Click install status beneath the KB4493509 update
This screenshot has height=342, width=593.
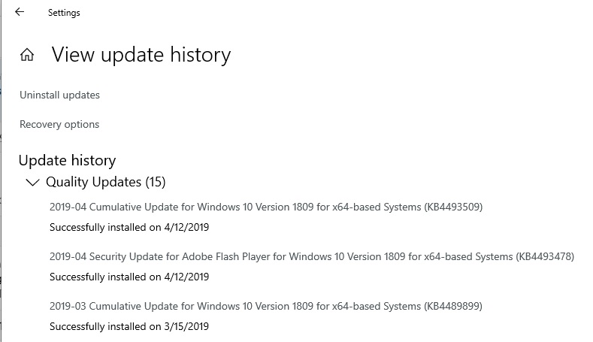(129, 226)
